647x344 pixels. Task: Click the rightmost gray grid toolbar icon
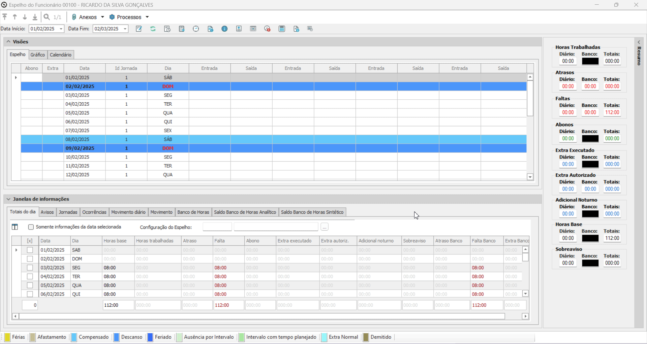310,29
